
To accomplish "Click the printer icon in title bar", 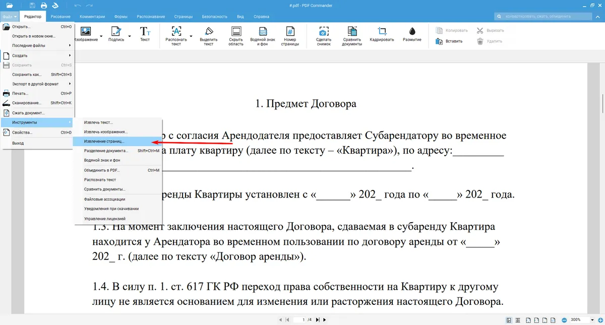I will click(x=44, y=6).
